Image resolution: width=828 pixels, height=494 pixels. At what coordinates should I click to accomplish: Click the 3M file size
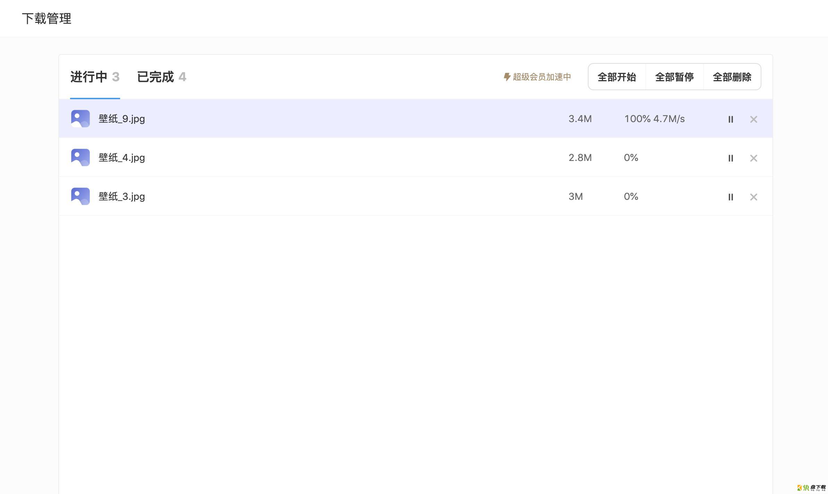(x=575, y=196)
